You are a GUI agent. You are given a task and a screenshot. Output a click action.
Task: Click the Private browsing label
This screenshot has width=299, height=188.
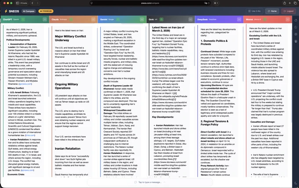24,3
